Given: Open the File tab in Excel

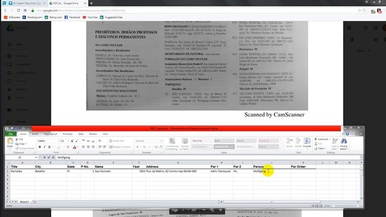Looking at the screenshot, I should tap(11, 134).
